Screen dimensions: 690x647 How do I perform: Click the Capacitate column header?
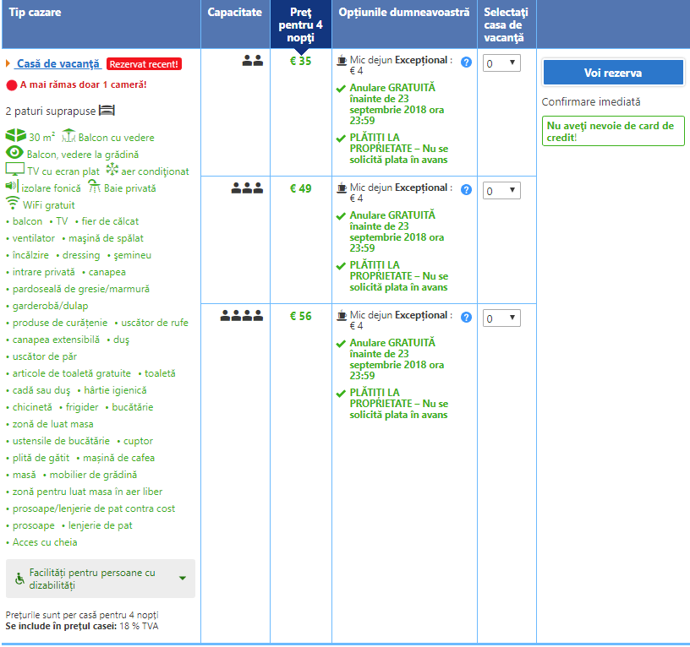point(234,14)
